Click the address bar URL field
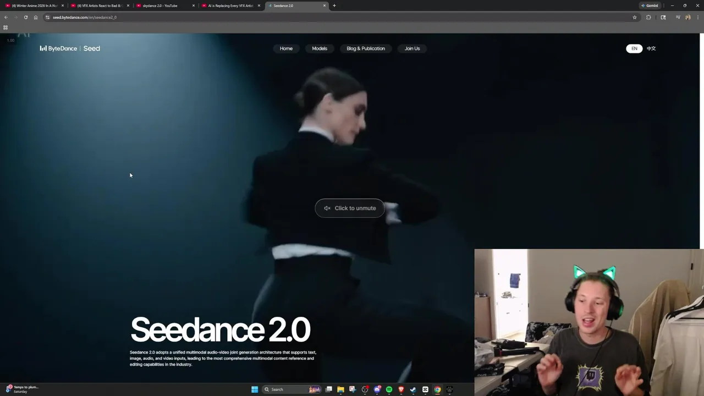Screen dimensions: 704x396 click(341, 17)
